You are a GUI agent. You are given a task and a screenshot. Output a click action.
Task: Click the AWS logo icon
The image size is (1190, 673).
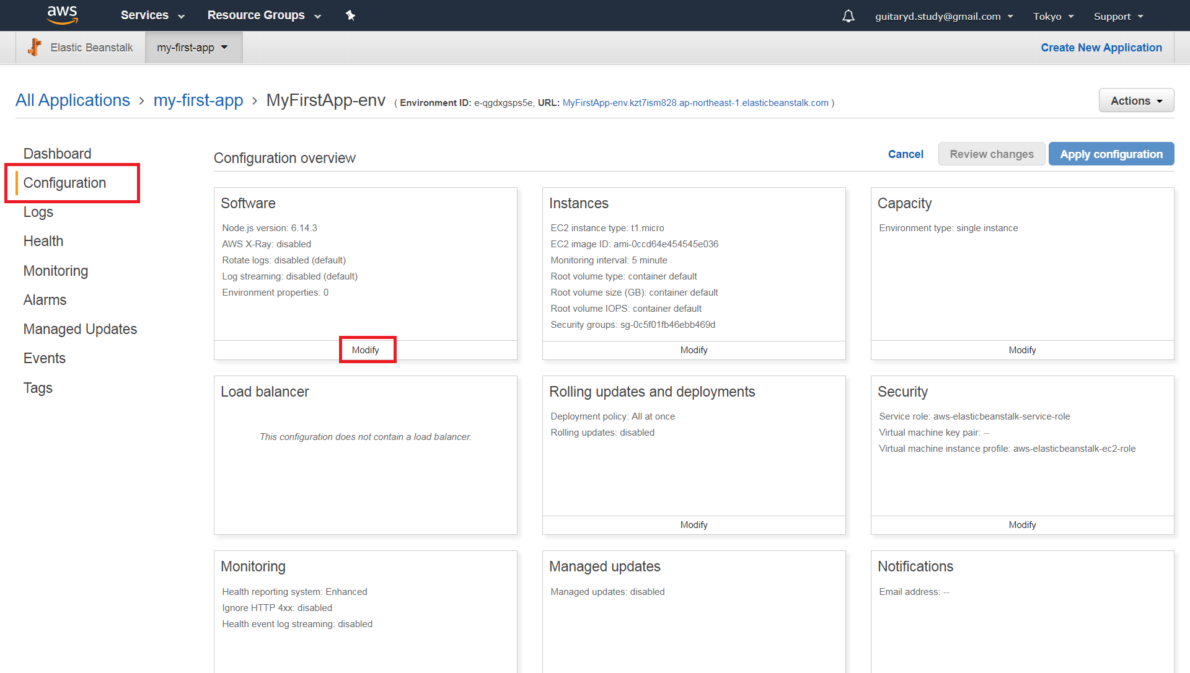[62, 15]
